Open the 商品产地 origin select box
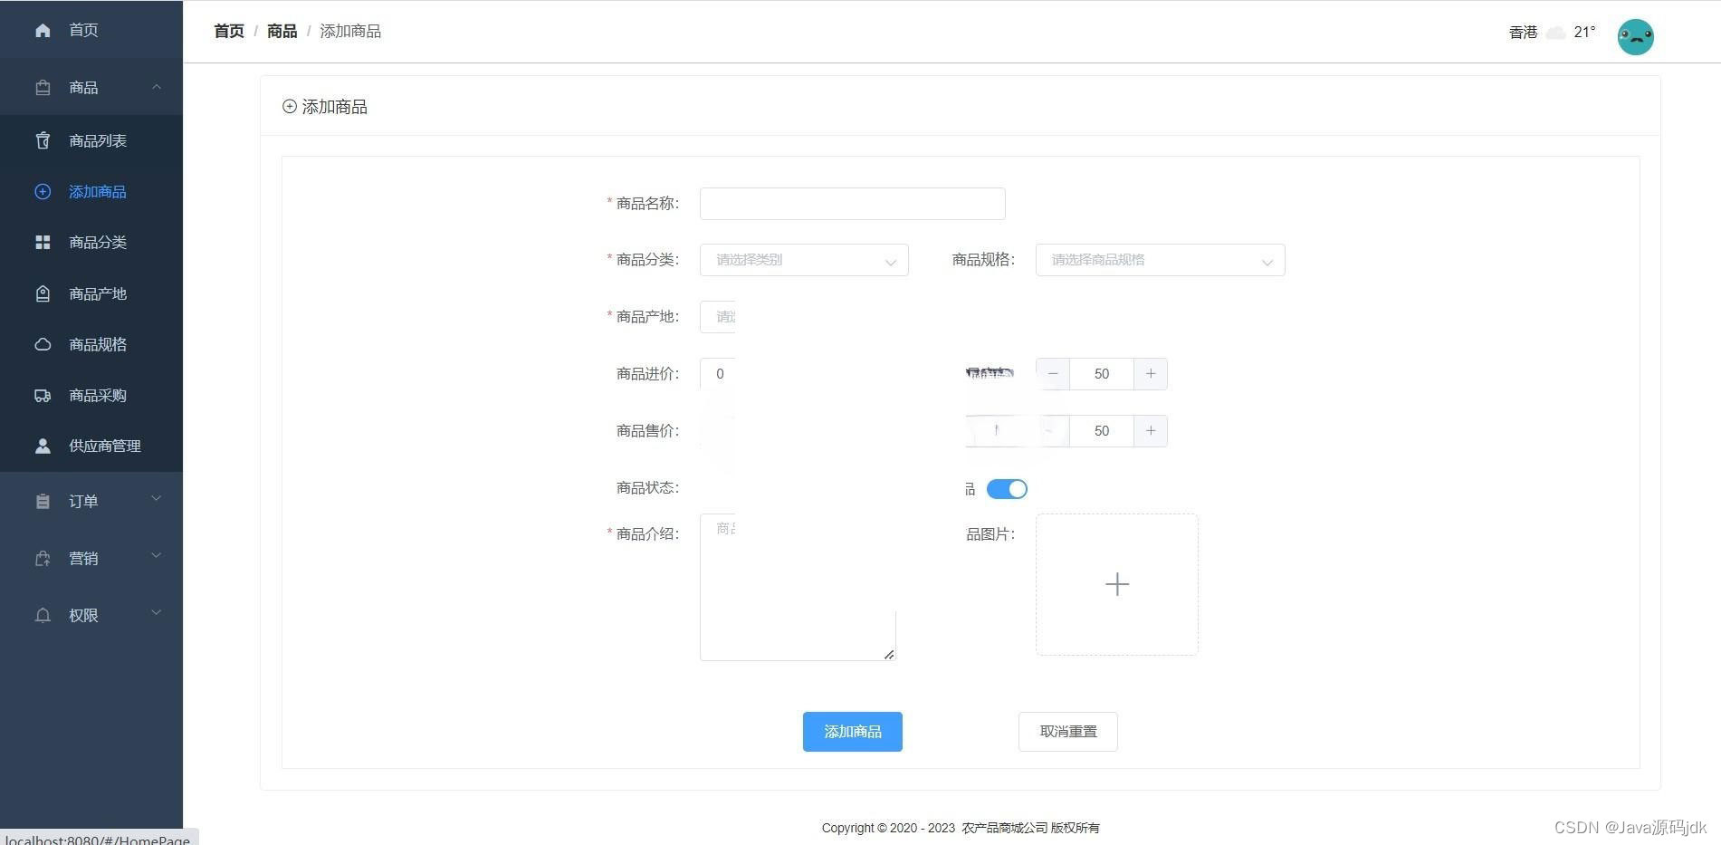The image size is (1721, 845). [718, 317]
